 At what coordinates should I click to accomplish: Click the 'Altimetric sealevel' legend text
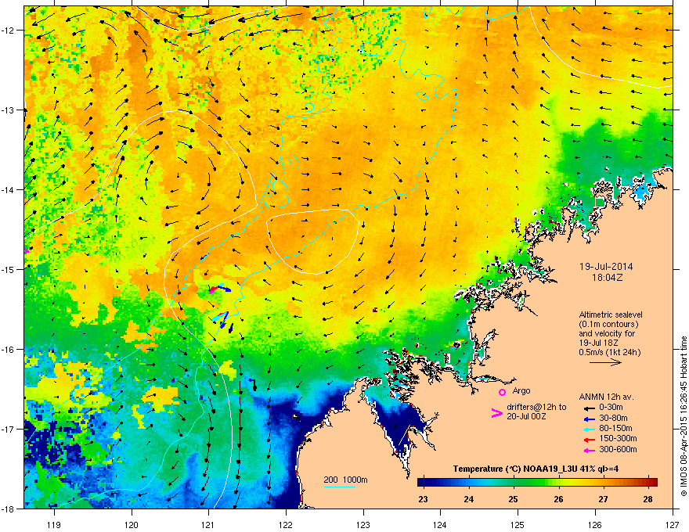tap(611, 315)
